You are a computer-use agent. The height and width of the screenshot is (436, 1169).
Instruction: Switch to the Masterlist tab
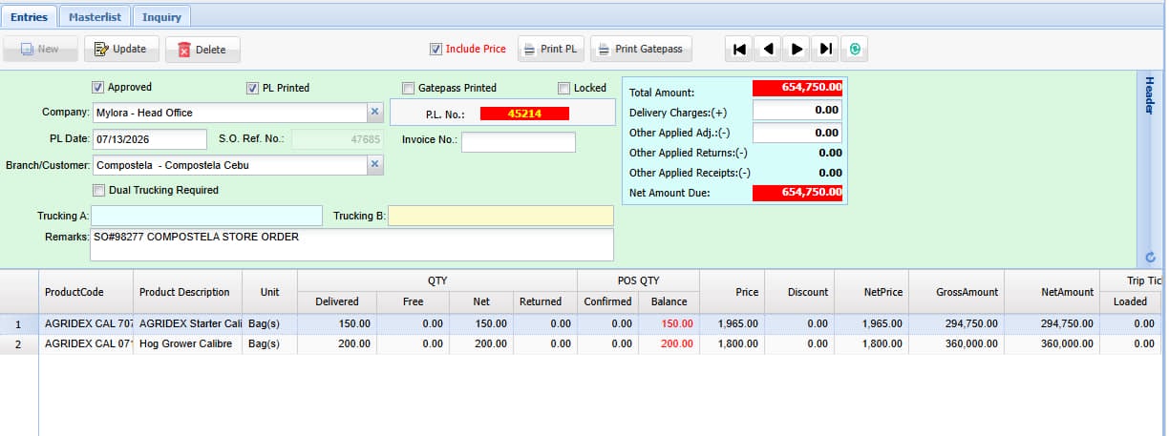pos(95,17)
